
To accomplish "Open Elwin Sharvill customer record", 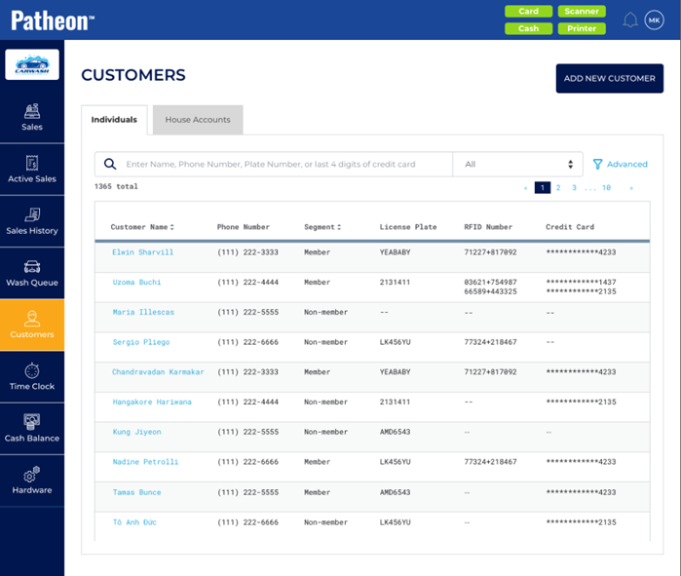I will (x=142, y=252).
